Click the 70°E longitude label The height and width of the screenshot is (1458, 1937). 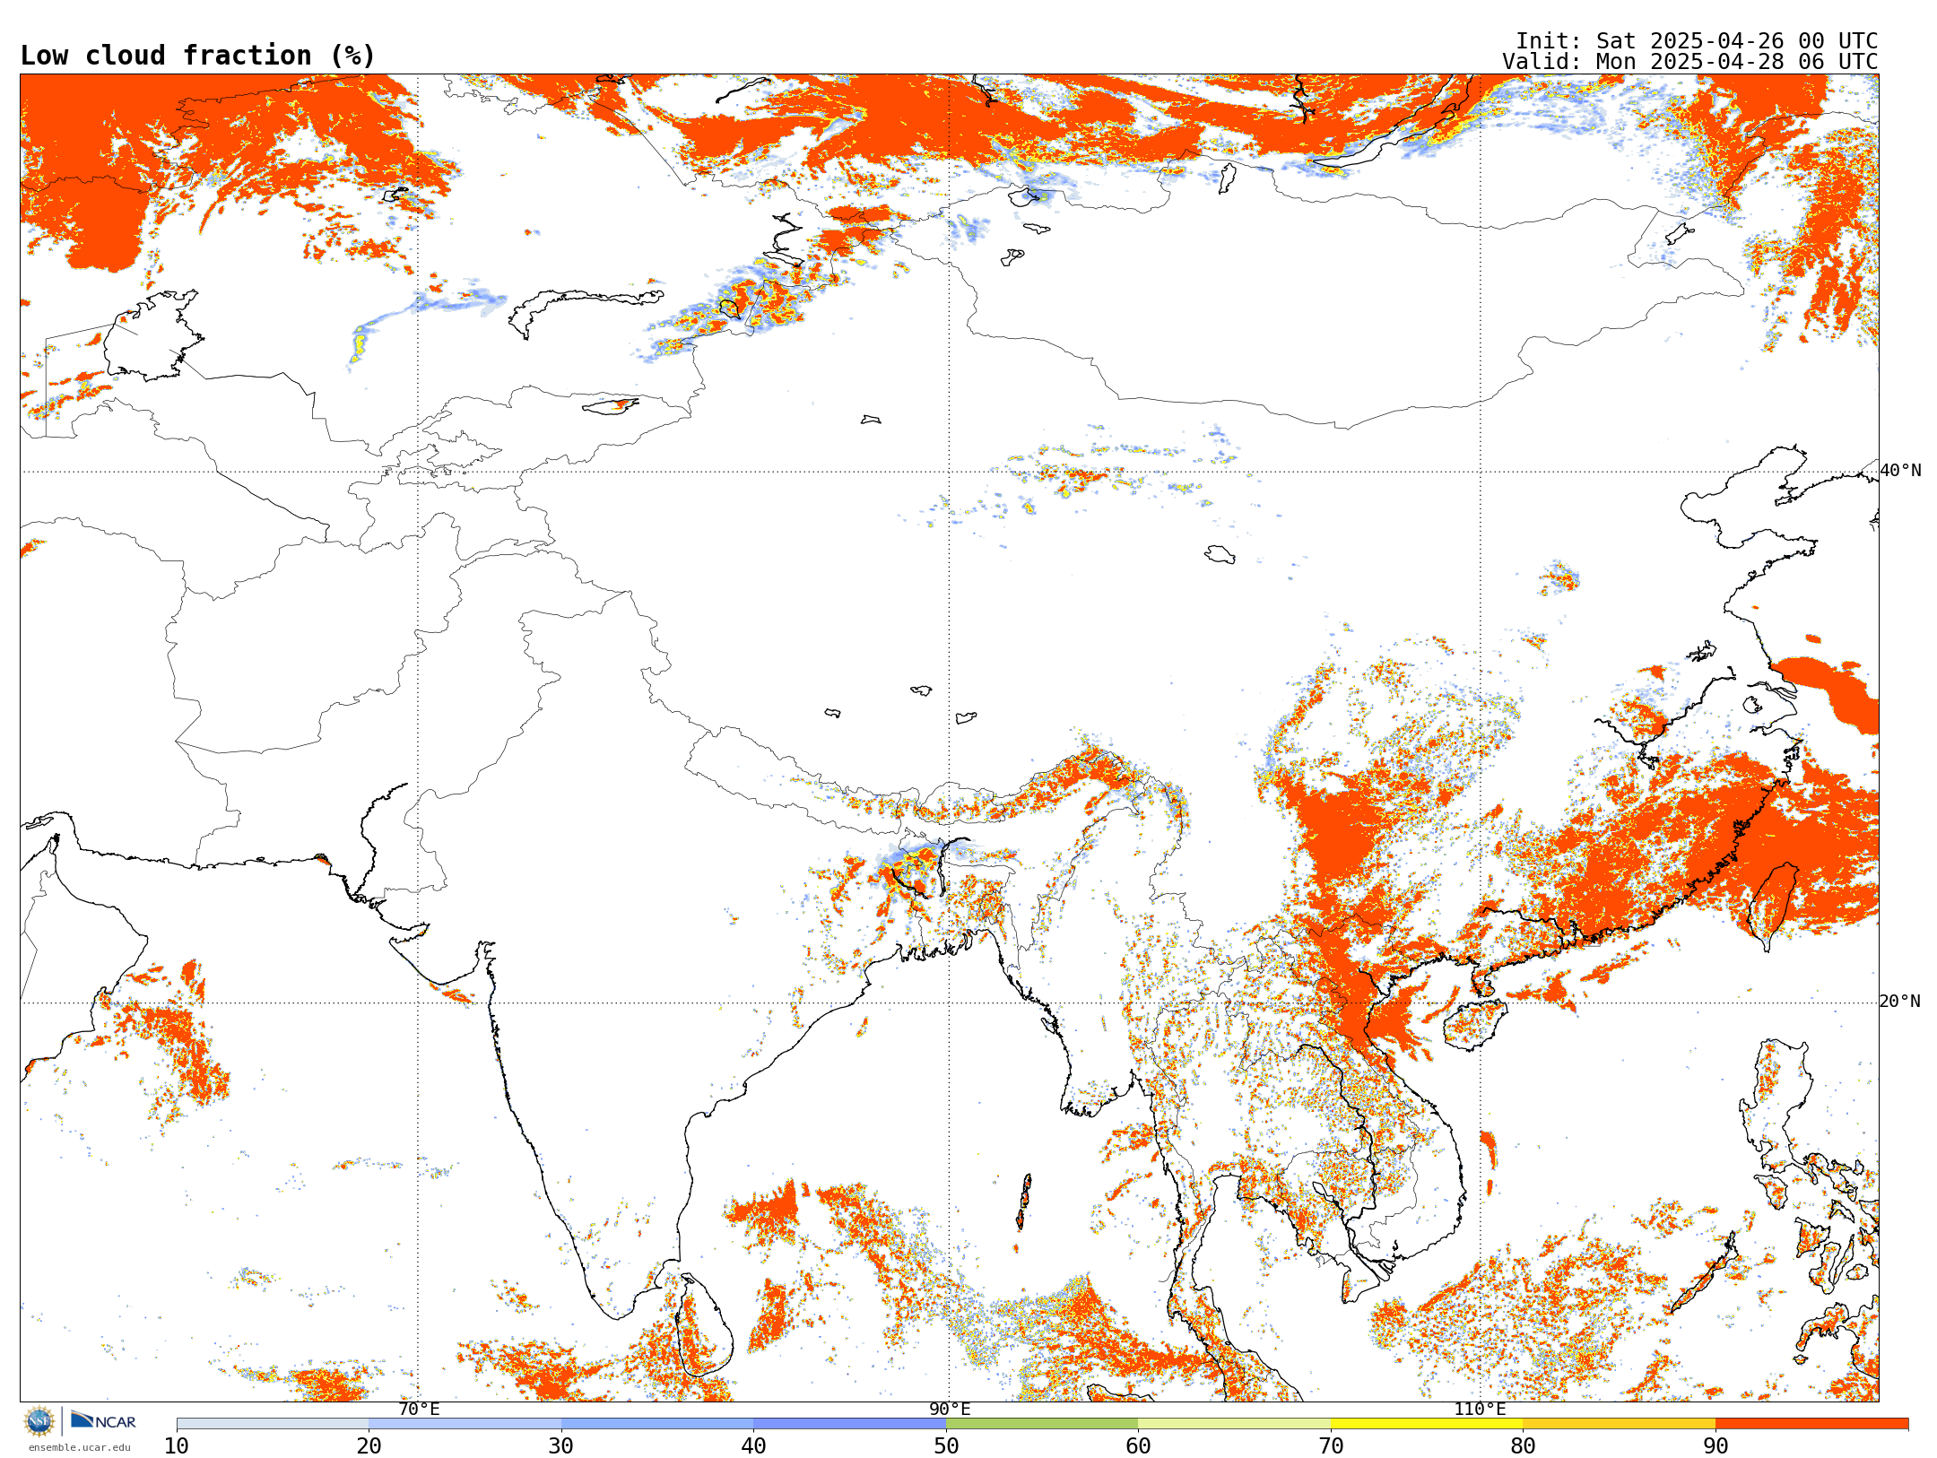point(419,1410)
